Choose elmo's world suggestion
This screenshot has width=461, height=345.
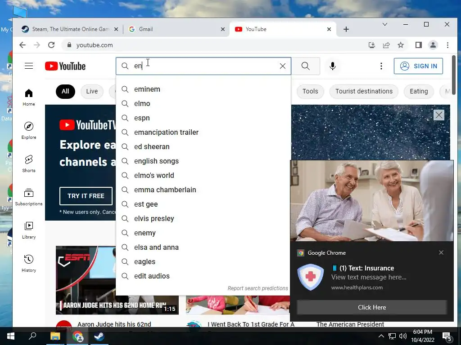(x=203, y=176)
